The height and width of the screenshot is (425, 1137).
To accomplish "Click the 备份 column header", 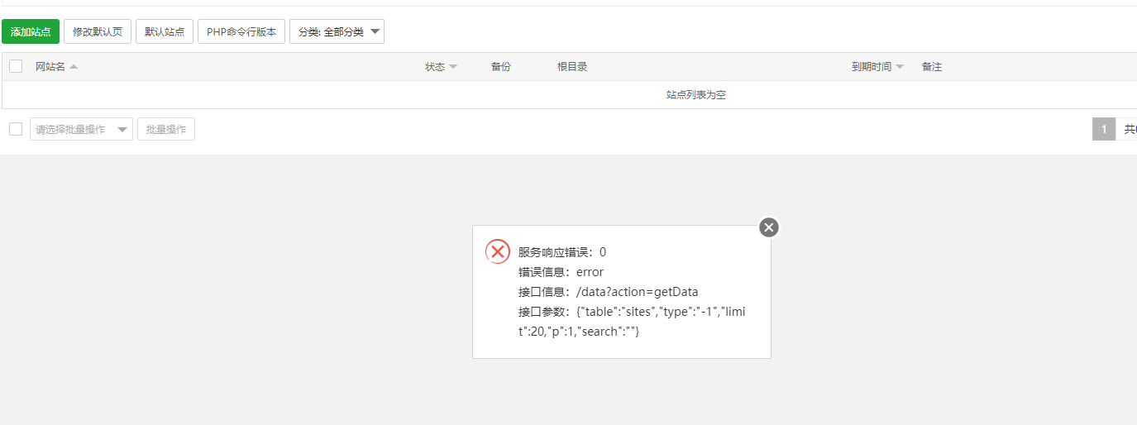I will tap(500, 67).
